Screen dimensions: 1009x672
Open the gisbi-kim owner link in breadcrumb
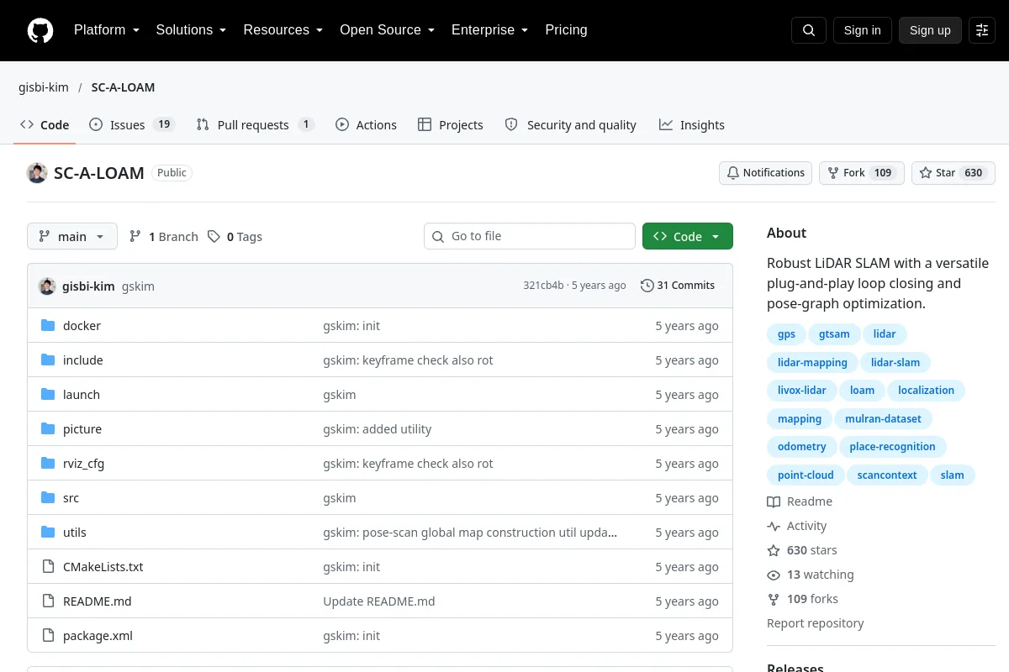(44, 87)
